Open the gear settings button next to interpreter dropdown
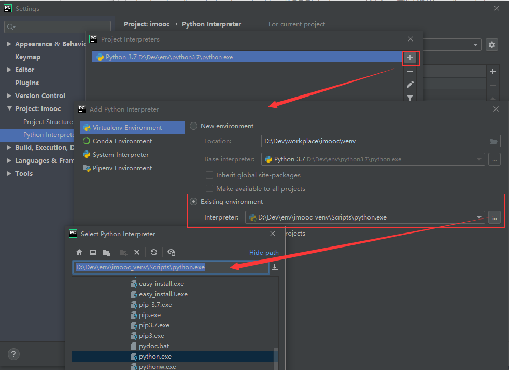The height and width of the screenshot is (370, 509). (x=492, y=45)
